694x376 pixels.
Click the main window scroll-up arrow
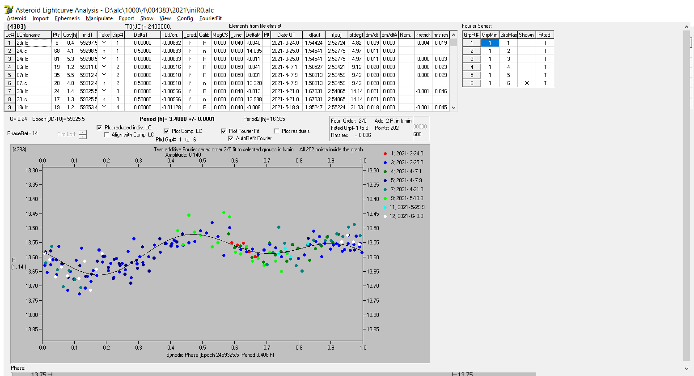coord(687,27)
